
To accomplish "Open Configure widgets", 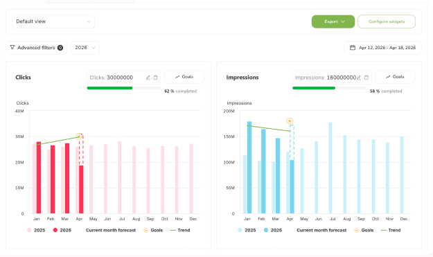I will (387, 21).
